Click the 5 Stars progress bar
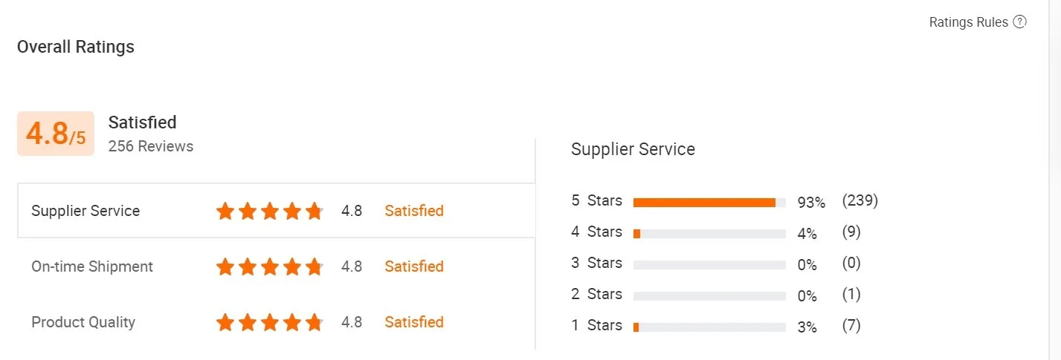This screenshot has width=1061, height=360. (709, 203)
